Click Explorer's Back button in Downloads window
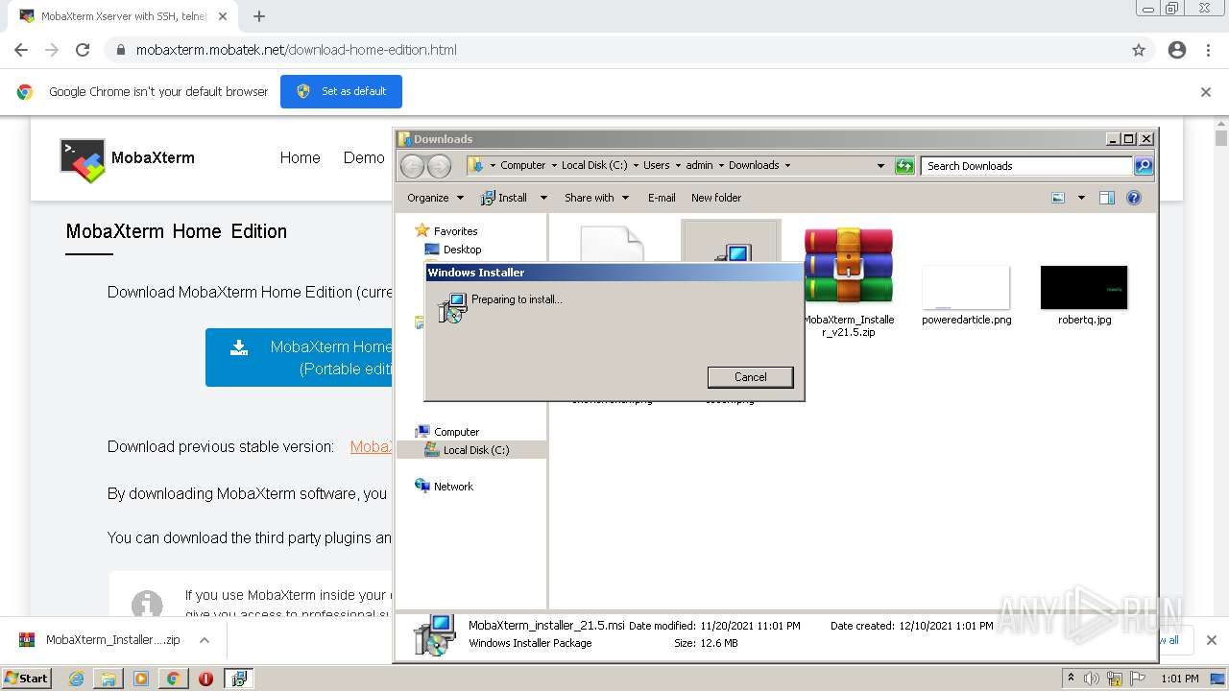Viewport: 1229px width, 691px height. 412,166
